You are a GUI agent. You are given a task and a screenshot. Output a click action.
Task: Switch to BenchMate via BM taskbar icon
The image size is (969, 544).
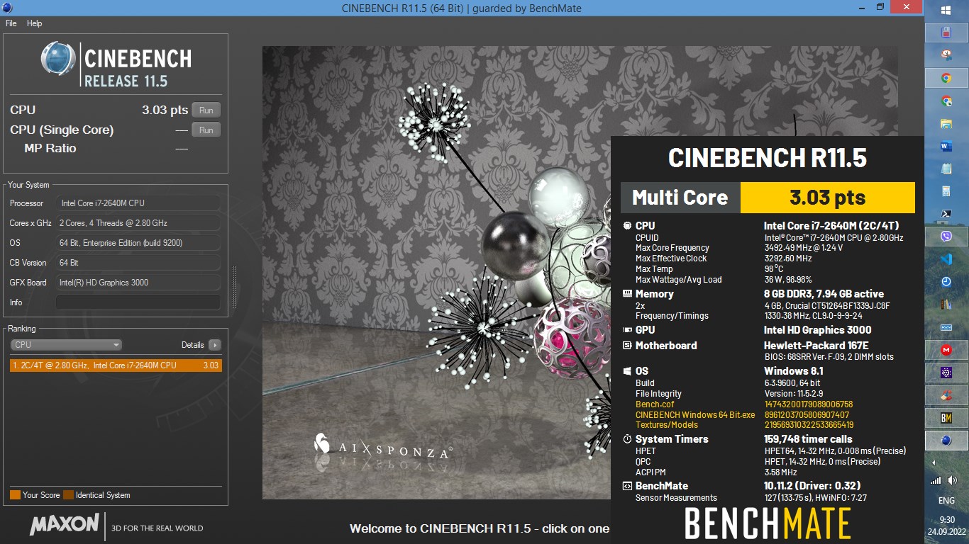[x=946, y=418]
